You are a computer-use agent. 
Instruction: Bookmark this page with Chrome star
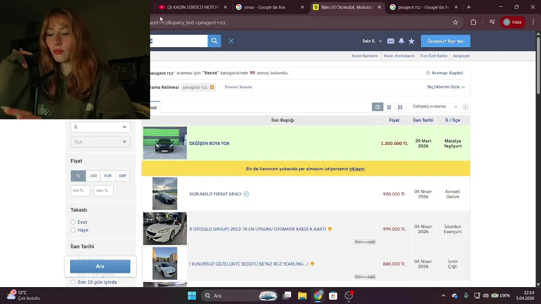pyautogui.click(x=455, y=22)
